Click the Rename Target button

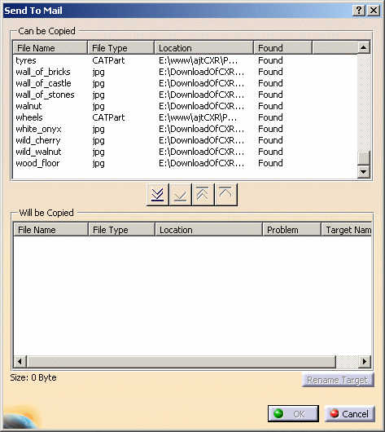pos(338,380)
